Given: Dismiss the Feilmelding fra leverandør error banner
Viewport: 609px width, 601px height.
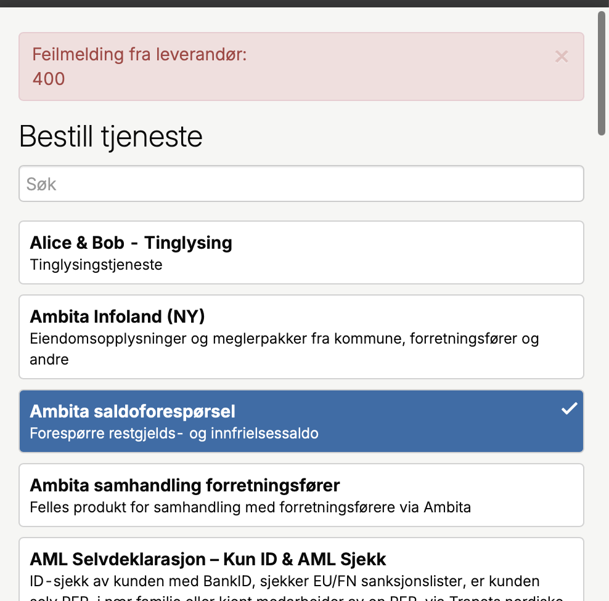Looking at the screenshot, I should click(x=562, y=56).
